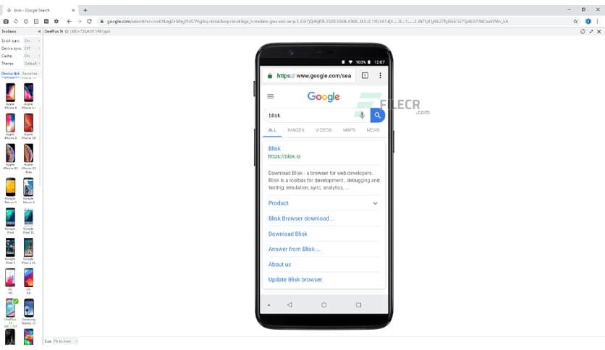This screenshot has height=350, width=605.
Task: Expand the Product section chevron
Action: [375, 203]
